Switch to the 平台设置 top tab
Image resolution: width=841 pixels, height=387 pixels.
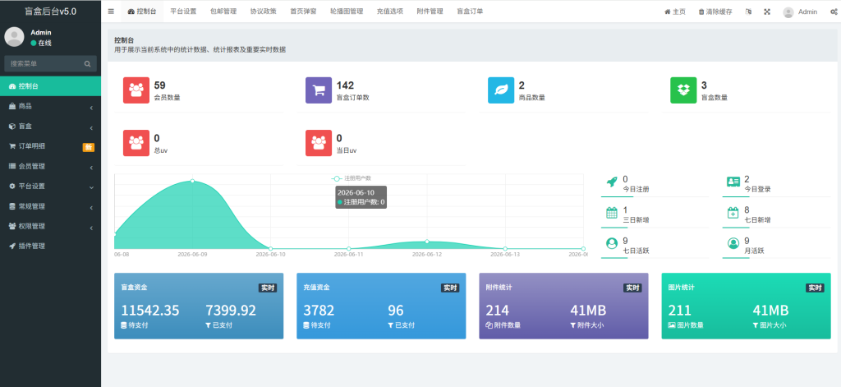tap(183, 12)
